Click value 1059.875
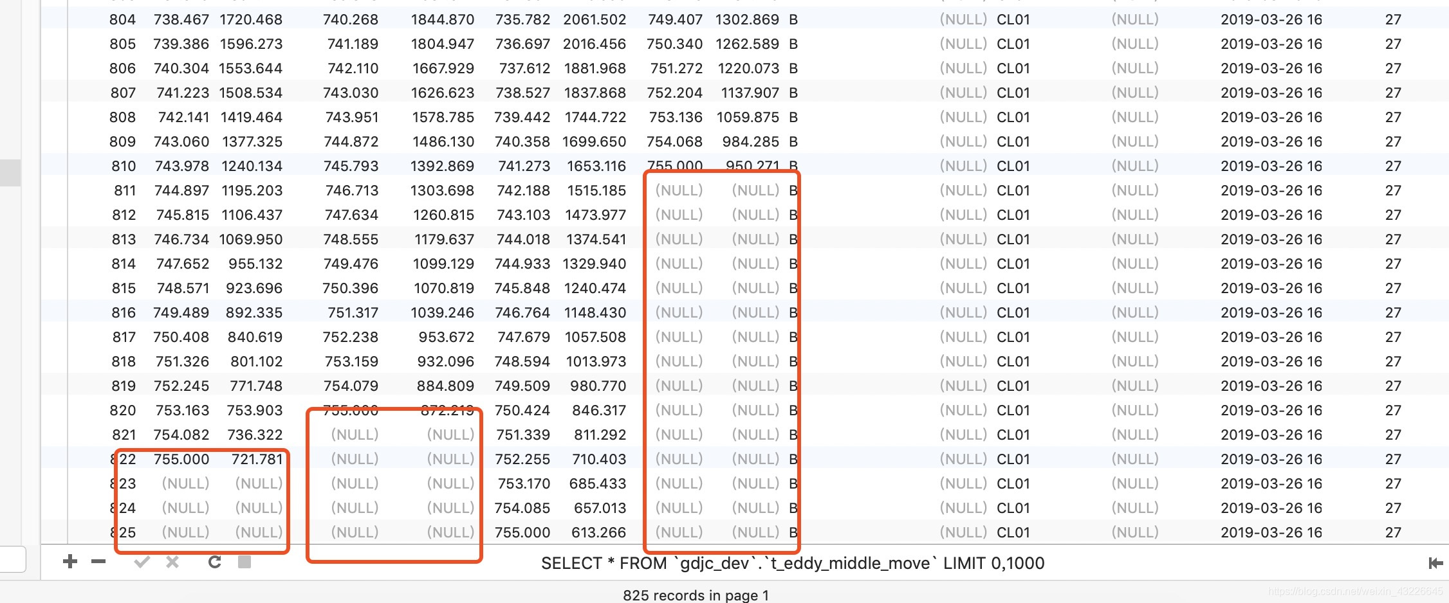The height and width of the screenshot is (603, 1449). pyautogui.click(x=748, y=117)
